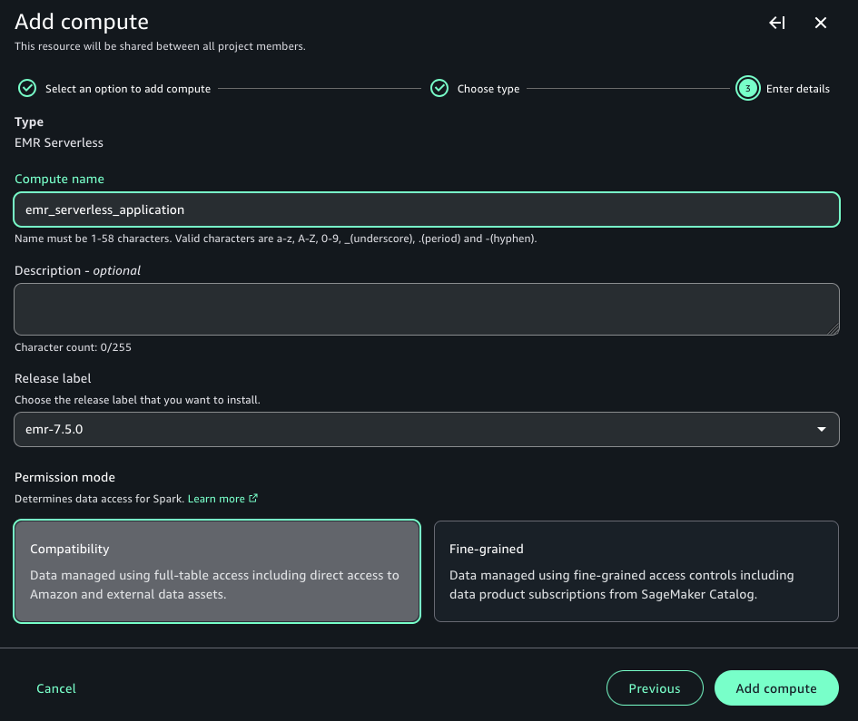The width and height of the screenshot is (858, 721).
Task: Go to the Choose type step
Action: click(x=488, y=89)
